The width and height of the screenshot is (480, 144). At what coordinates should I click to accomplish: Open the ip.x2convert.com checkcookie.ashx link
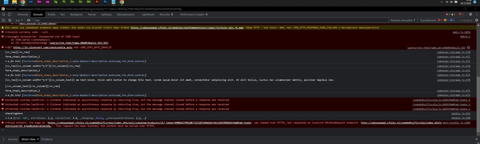tap(43, 47)
